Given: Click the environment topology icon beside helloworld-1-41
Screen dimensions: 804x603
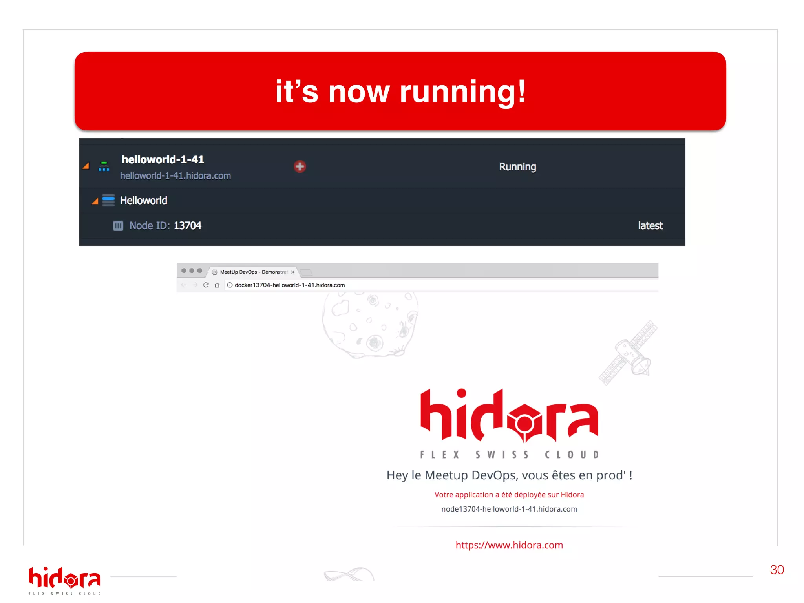Looking at the screenshot, I should [x=104, y=166].
